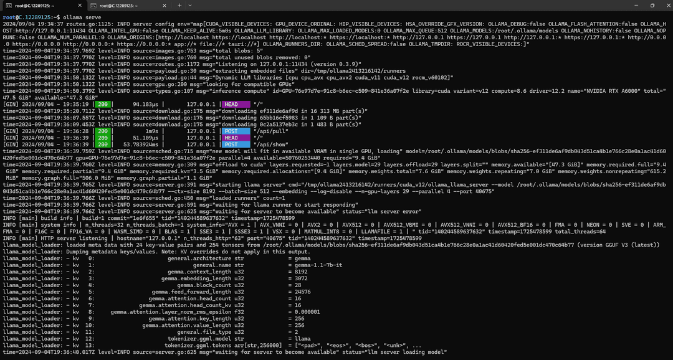The height and width of the screenshot is (360, 673).
Task: Click POST badge beside "/api/pull"
Action: click(x=236, y=131)
